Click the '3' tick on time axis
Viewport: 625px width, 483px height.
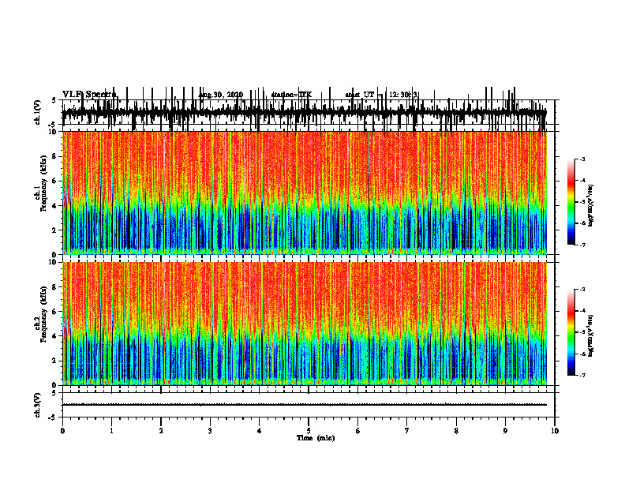tap(210, 431)
